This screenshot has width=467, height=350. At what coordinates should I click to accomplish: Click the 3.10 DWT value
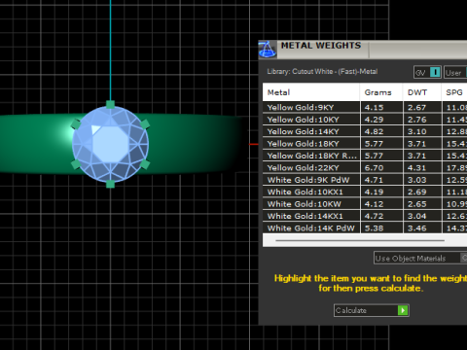417,131
